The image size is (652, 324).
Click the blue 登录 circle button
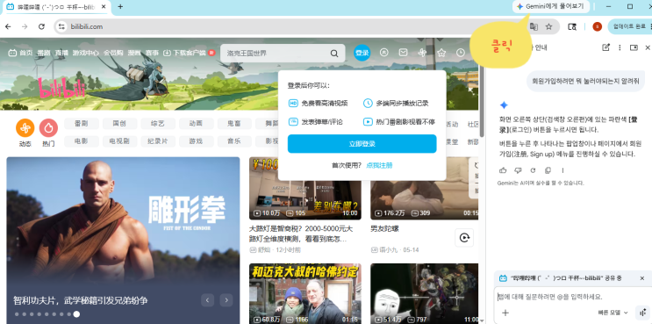(x=362, y=53)
